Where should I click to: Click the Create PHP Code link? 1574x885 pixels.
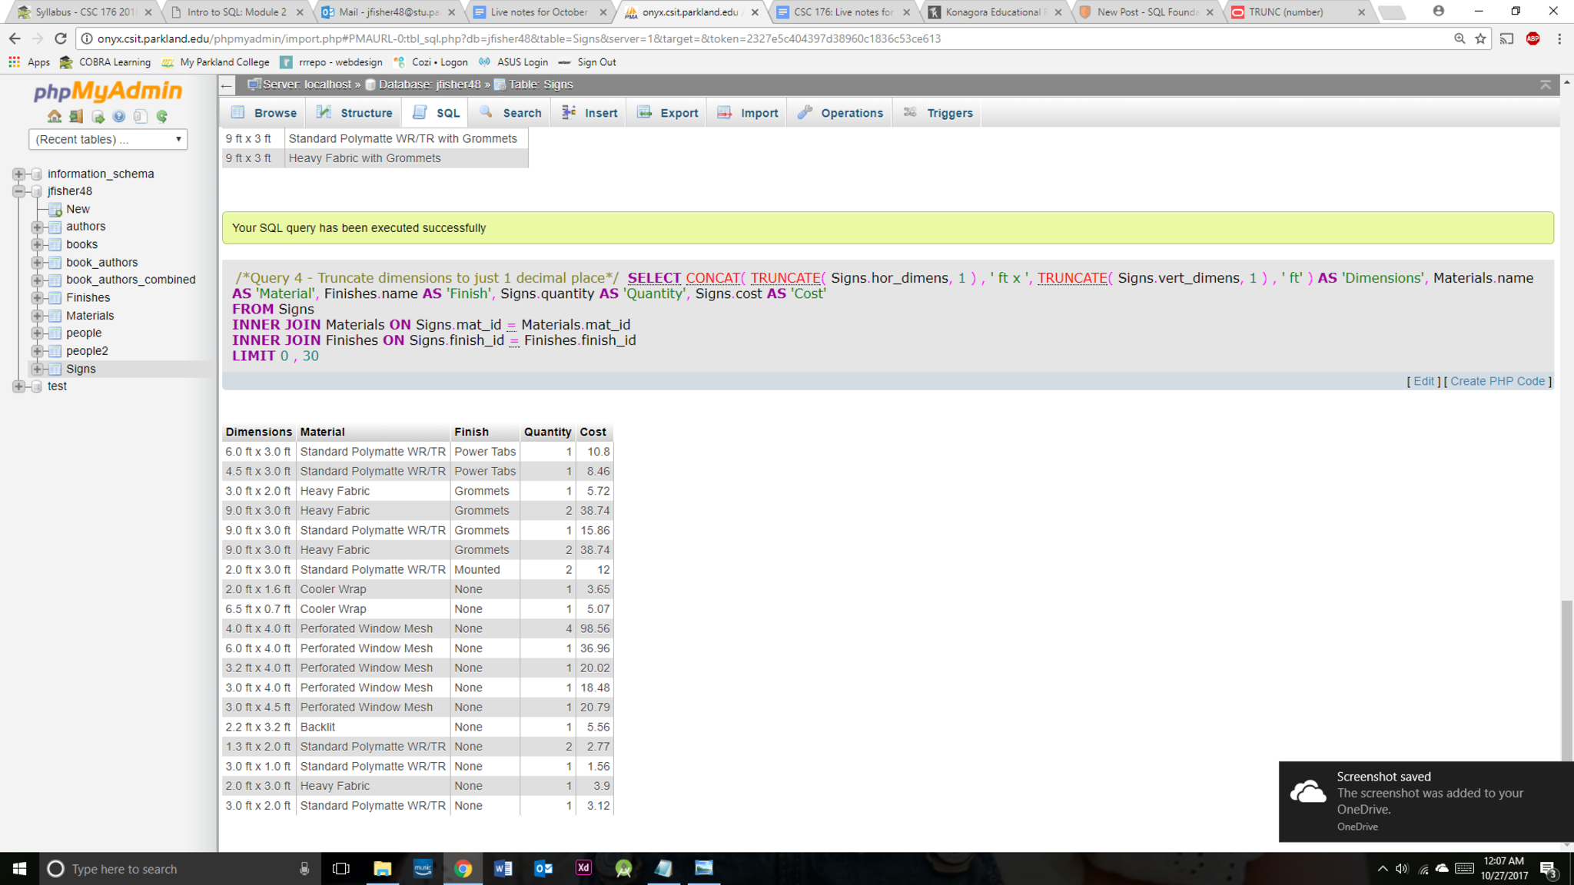(x=1497, y=381)
